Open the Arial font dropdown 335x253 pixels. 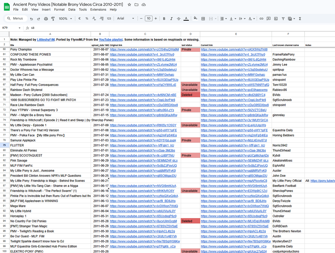[x=126, y=18]
